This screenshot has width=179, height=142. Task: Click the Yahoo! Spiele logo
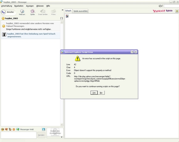tap(163, 11)
